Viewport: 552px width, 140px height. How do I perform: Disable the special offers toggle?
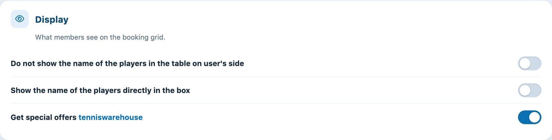[530, 117]
